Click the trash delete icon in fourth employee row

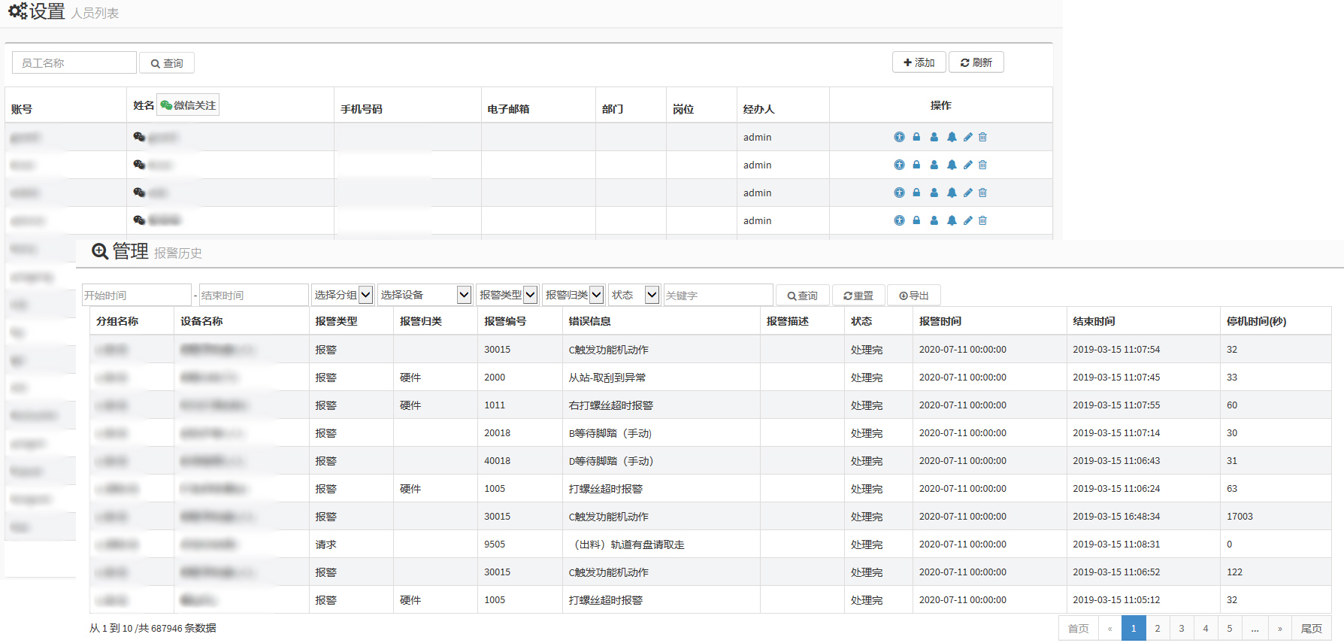pyautogui.click(x=982, y=220)
